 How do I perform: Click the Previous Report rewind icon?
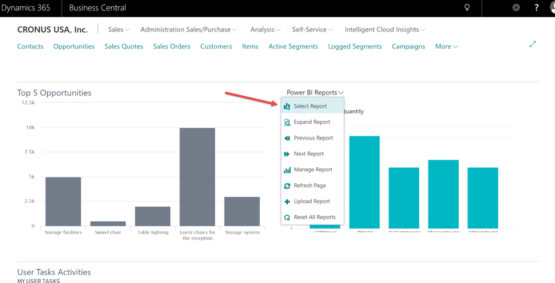(287, 138)
